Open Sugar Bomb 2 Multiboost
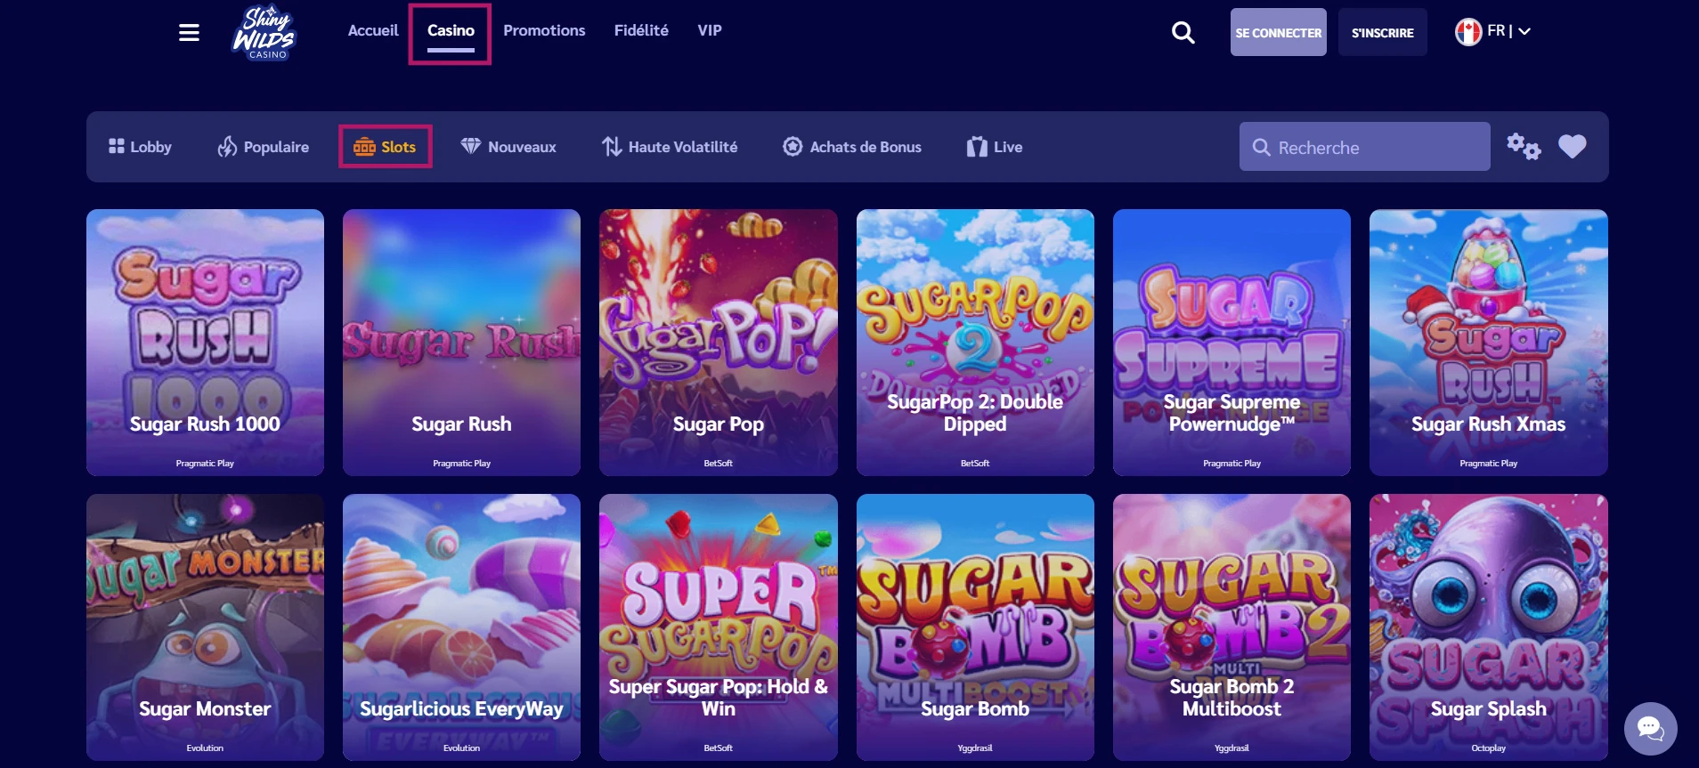Image resolution: width=1699 pixels, height=768 pixels. pos(1232,627)
